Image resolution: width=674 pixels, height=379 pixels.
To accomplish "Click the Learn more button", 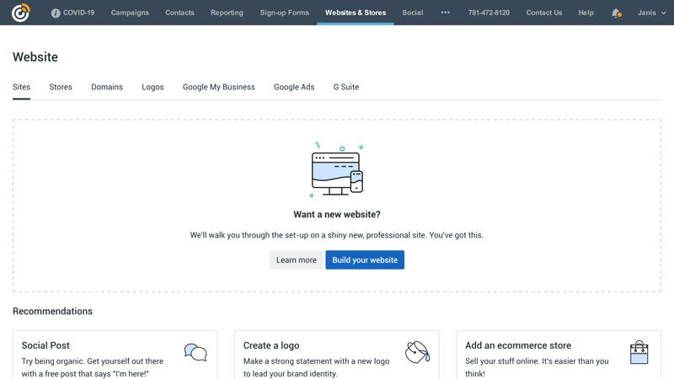I will point(297,260).
